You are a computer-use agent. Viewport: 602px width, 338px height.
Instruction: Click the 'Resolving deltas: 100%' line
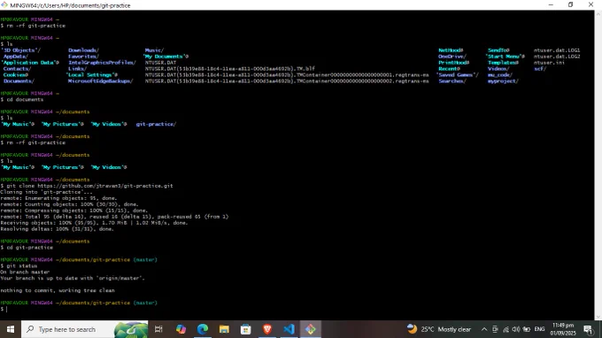click(x=58, y=228)
